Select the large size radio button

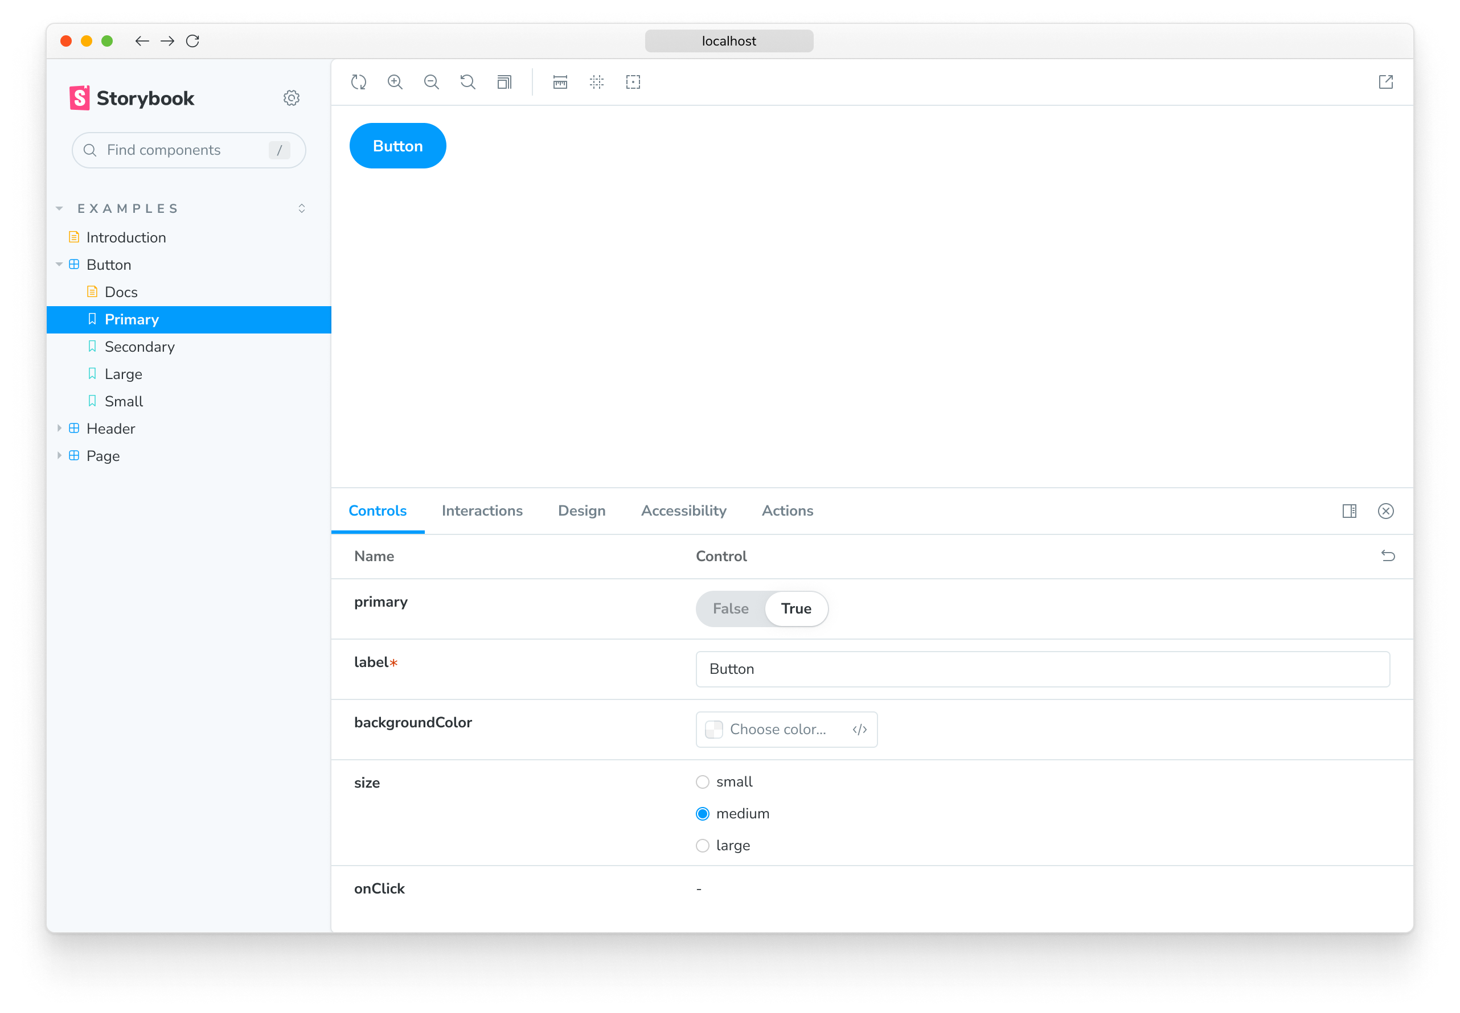point(703,845)
